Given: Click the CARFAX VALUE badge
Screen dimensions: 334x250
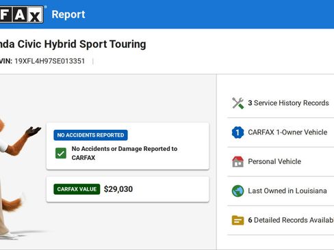Looking at the screenshot, I should point(77,189).
